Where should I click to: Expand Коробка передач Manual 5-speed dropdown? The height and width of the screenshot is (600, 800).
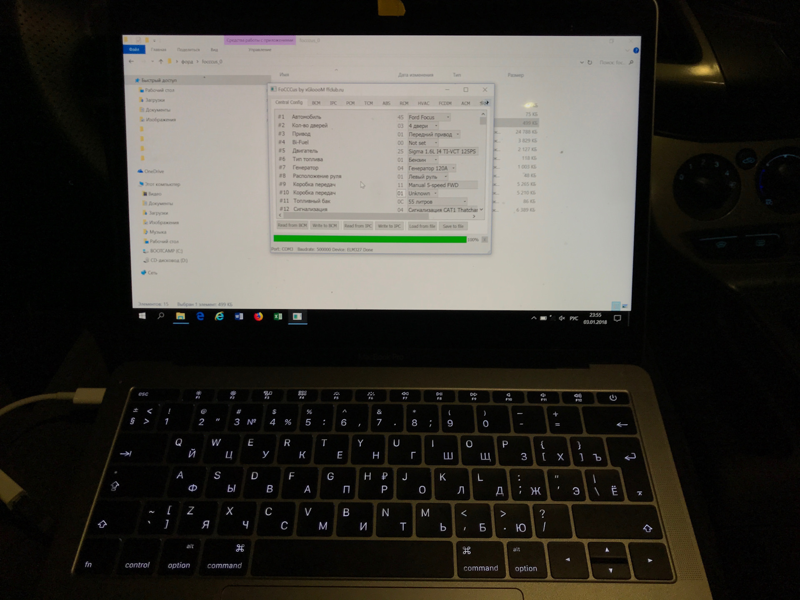tap(480, 185)
